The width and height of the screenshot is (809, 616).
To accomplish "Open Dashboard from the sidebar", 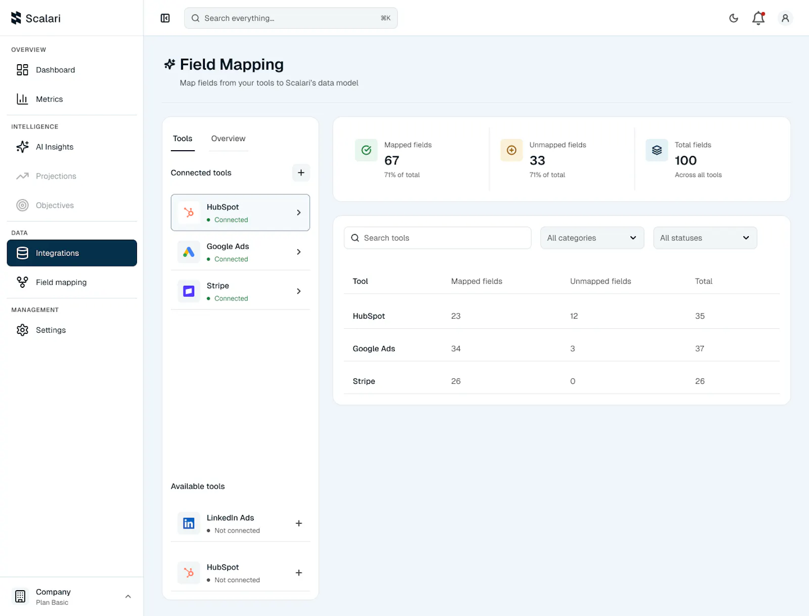I will [x=72, y=70].
